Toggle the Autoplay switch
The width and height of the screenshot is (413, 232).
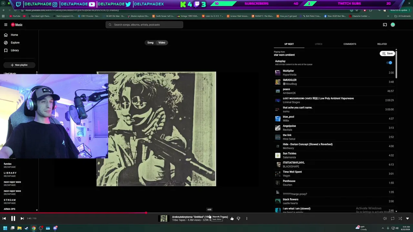[389, 63]
